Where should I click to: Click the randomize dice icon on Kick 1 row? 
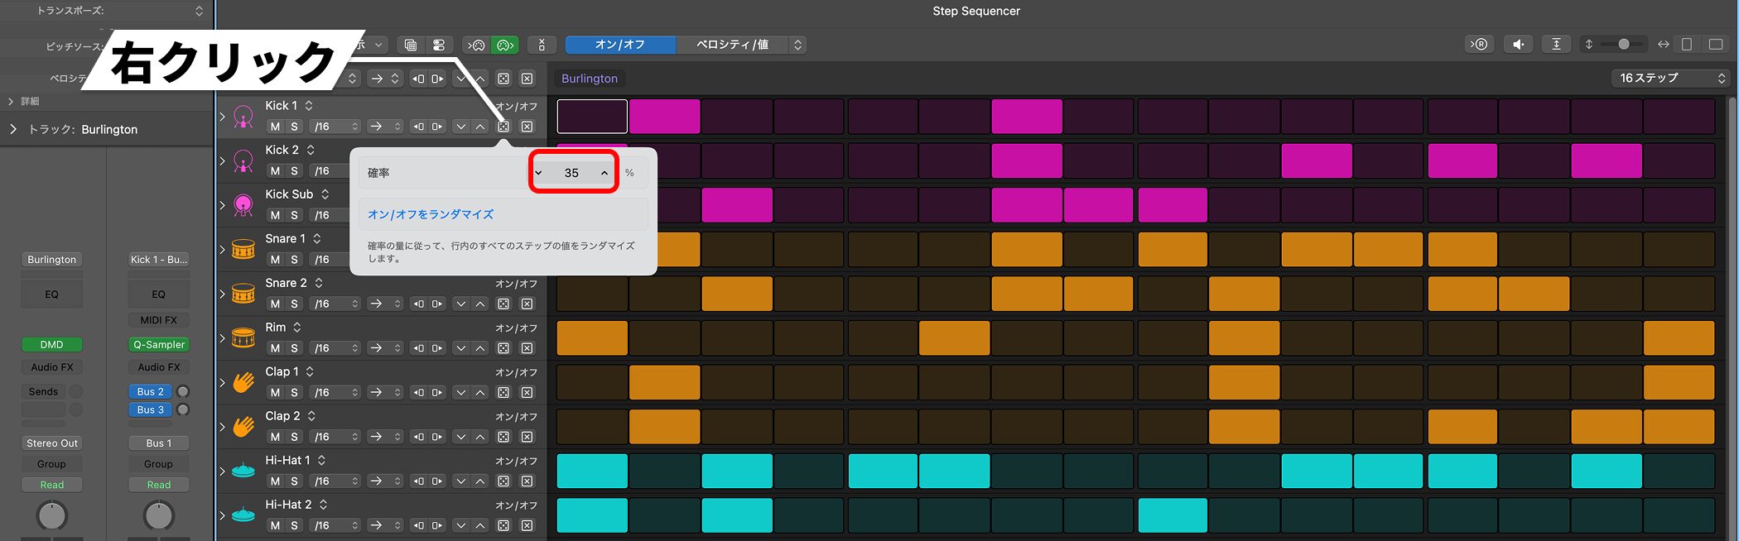(x=503, y=127)
